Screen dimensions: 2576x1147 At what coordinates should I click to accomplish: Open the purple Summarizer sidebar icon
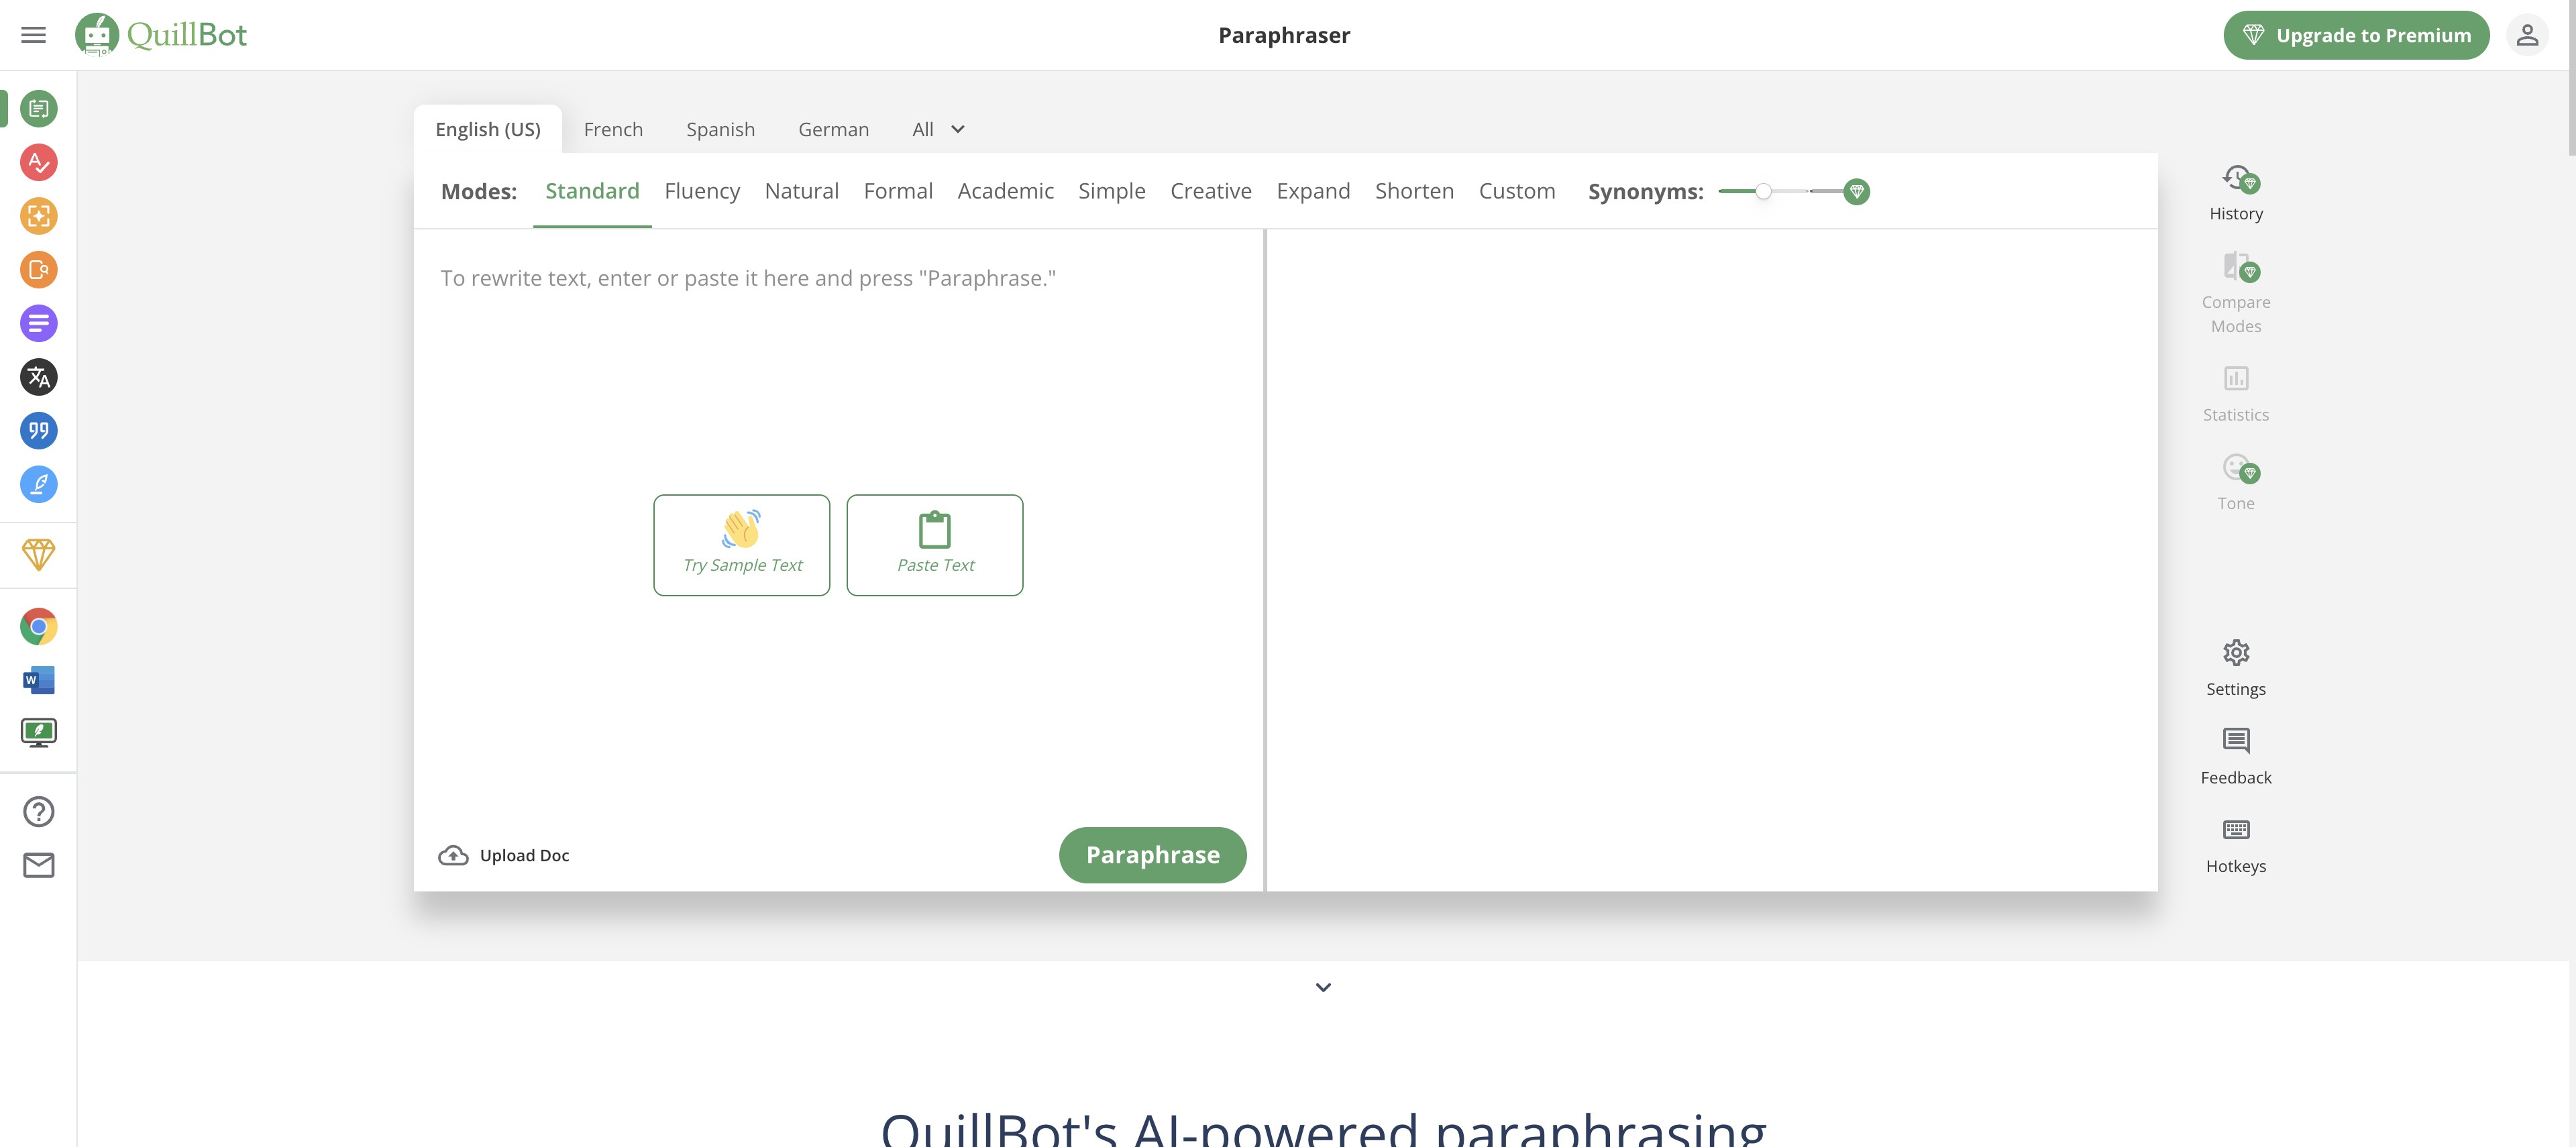click(x=39, y=323)
